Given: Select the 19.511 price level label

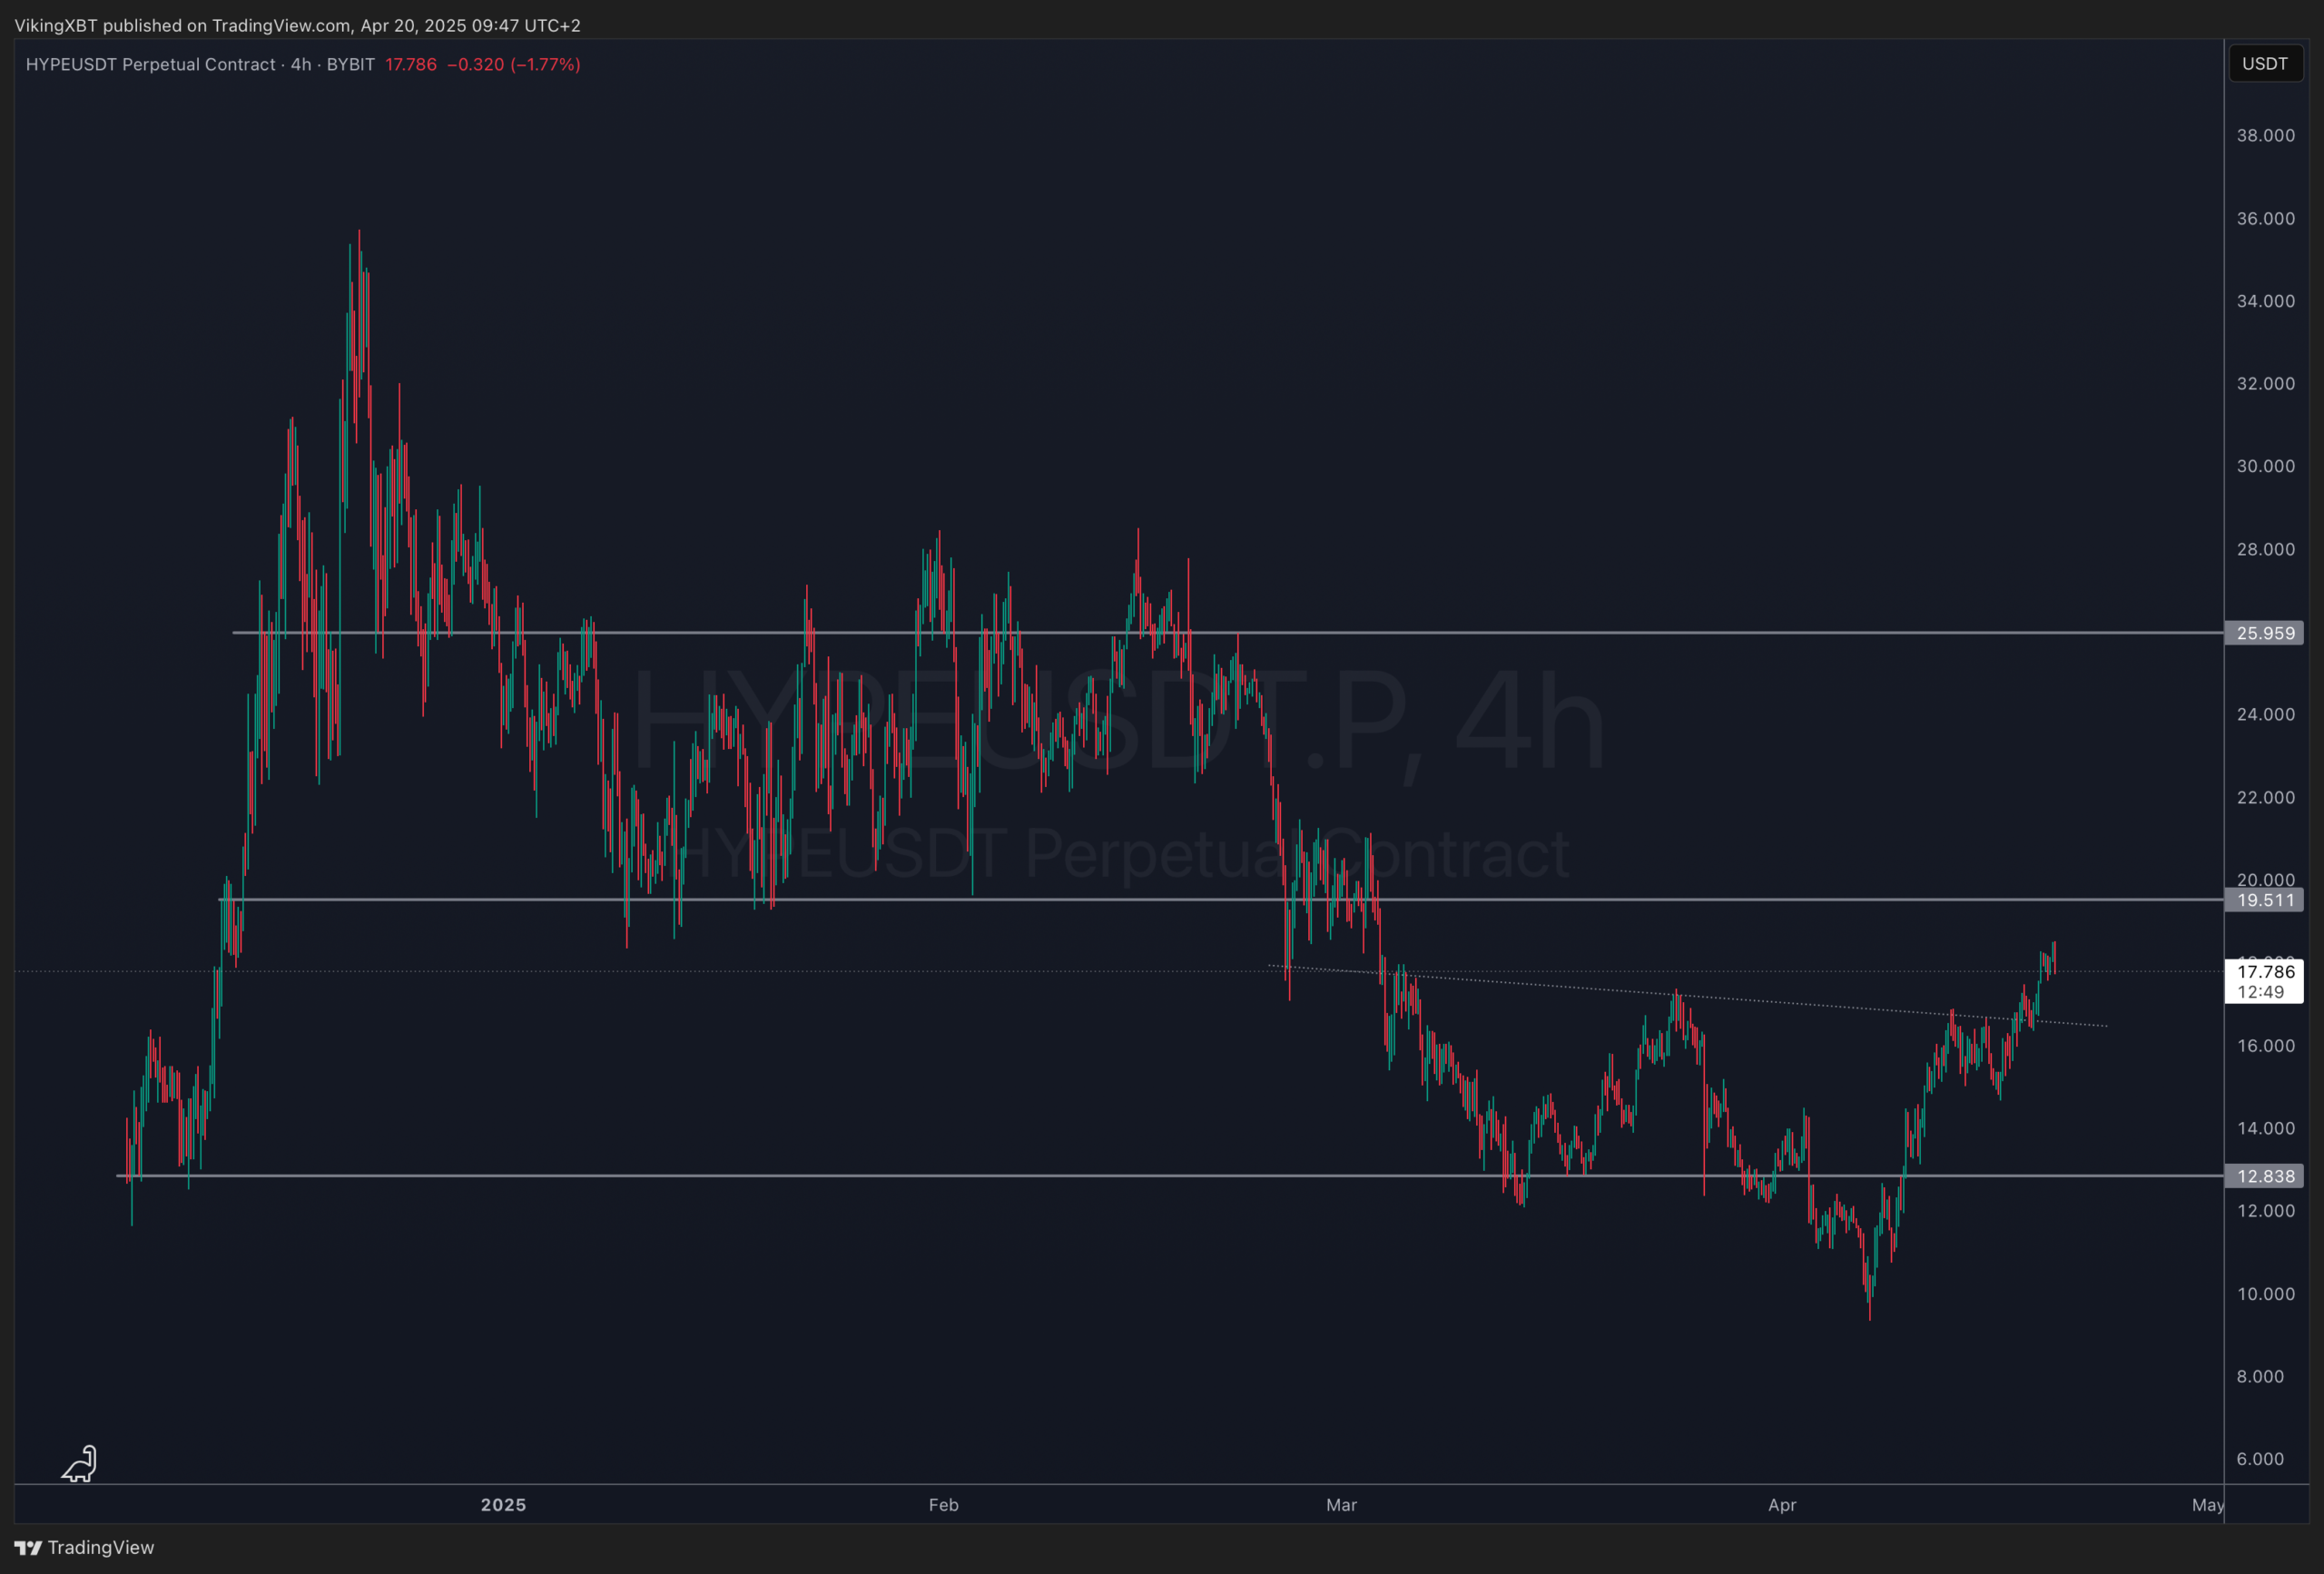Looking at the screenshot, I should click(2264, 900).
